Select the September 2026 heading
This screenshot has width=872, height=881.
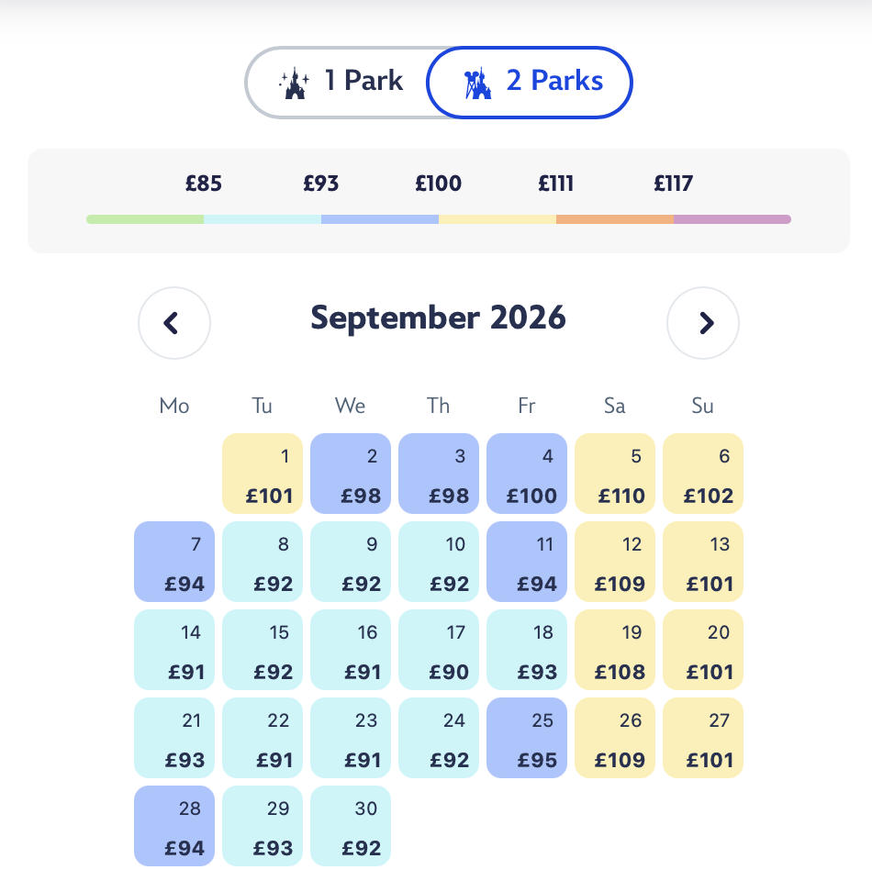tap(438, 318)
